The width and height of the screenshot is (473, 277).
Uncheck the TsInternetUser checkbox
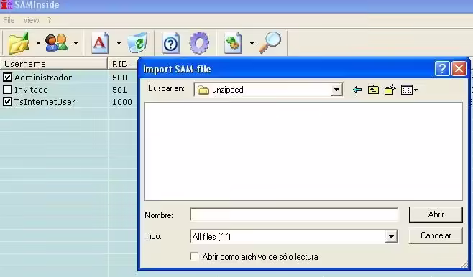coord(7,102)
